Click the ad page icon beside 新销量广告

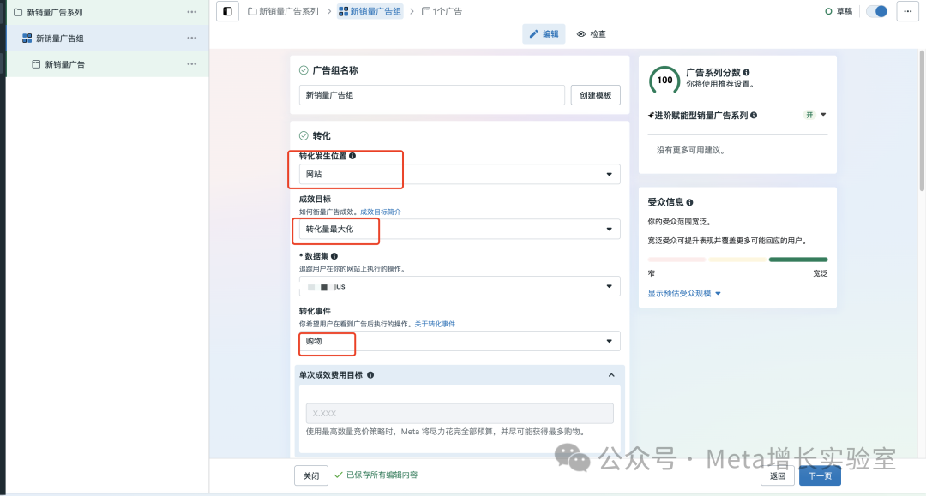[36, 63]
